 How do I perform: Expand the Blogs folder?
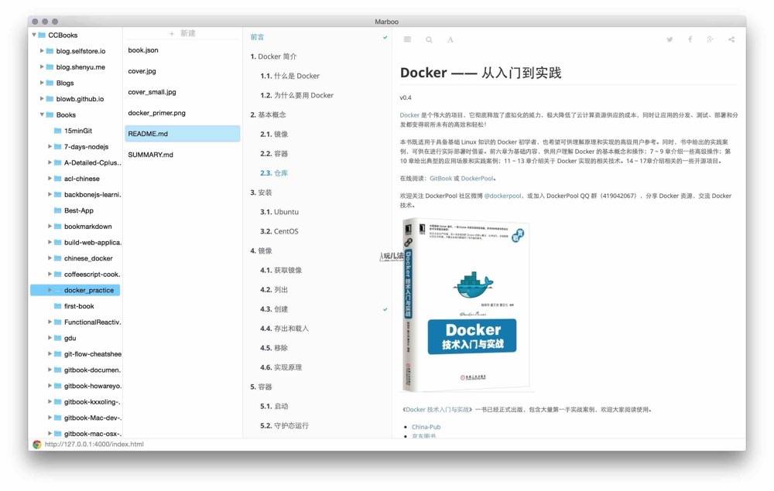[x=42, y=83]
